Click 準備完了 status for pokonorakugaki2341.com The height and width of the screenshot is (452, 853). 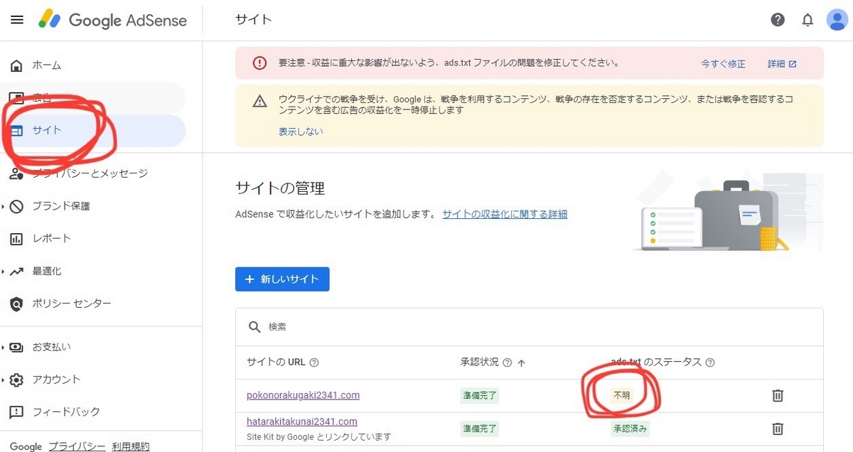click(x=480, y=395)
